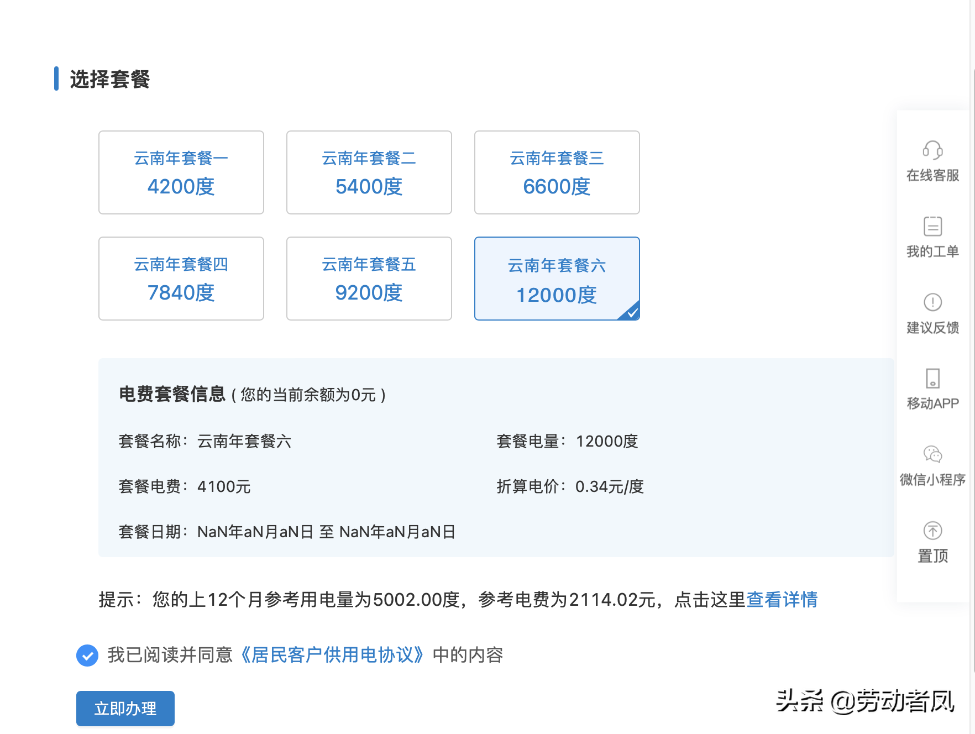Click the 置顶 back-to-top arrow icon

(932, 531)
